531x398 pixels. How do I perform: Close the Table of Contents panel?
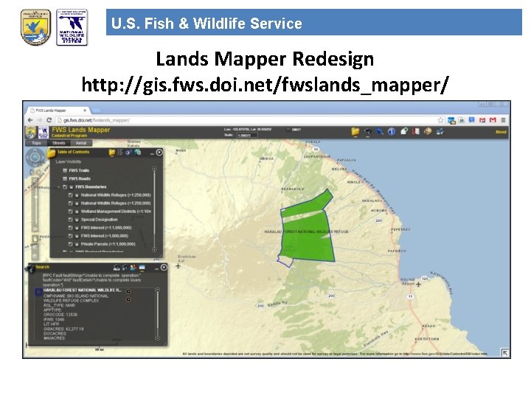coord(159,153)
